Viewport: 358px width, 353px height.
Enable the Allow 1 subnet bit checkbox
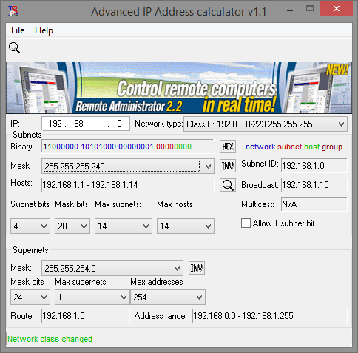click(x=246, y=223)
